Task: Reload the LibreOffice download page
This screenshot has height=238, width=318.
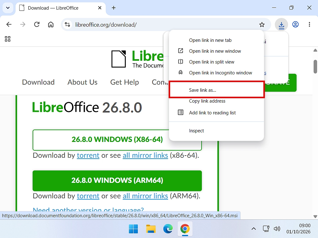Action: point(37,24)
